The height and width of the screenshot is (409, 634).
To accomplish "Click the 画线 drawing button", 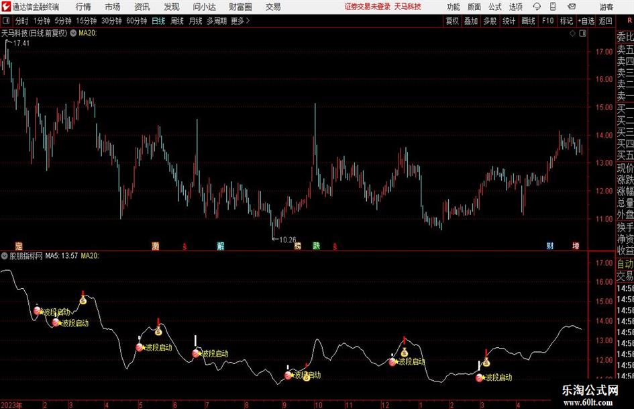I will point(528,21).
